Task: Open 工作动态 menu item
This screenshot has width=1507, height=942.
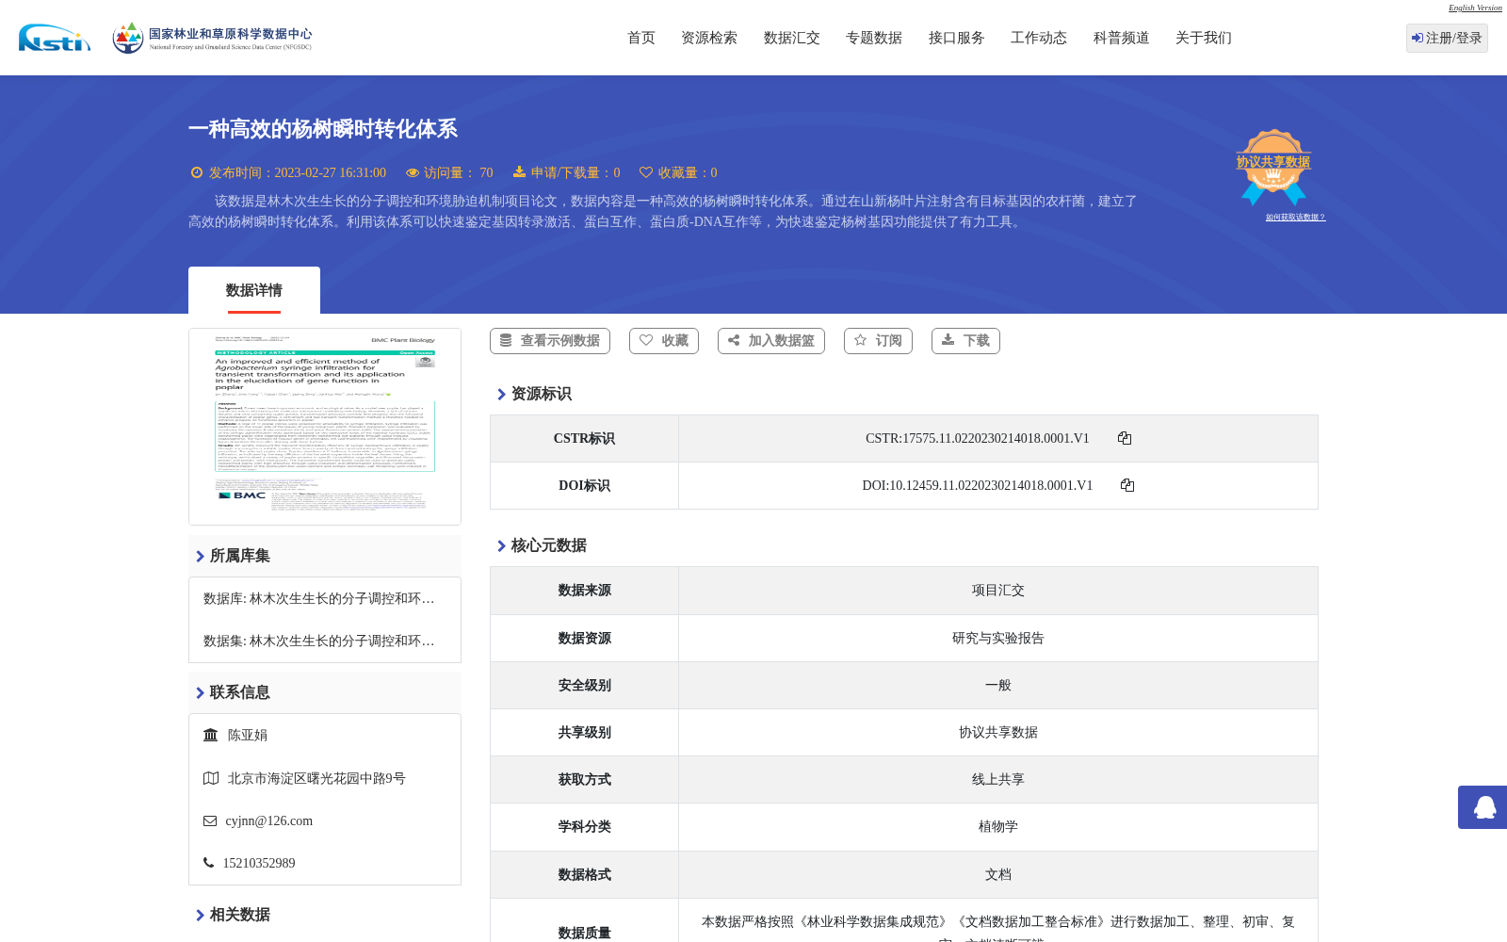Action: click(1039, 38)
